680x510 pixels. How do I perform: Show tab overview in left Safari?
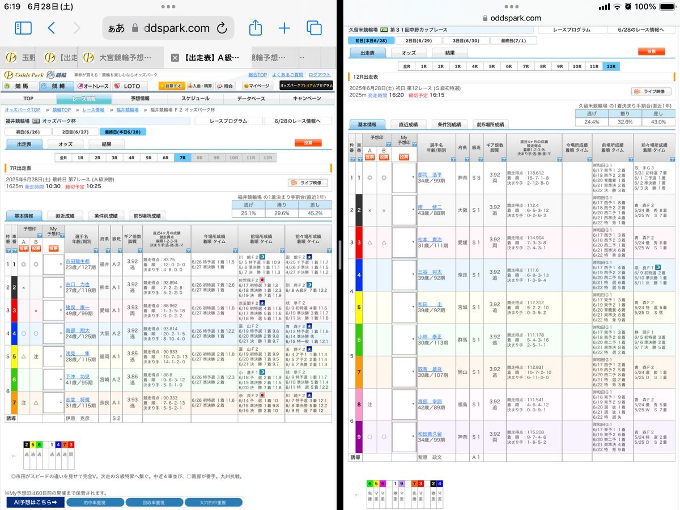tap(314, 28)
